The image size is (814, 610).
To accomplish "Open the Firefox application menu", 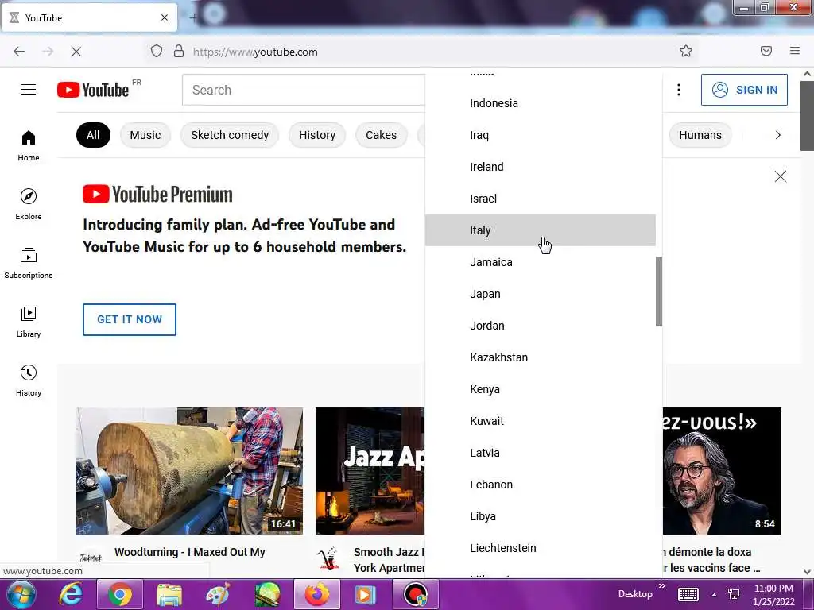I will (794, 51).
